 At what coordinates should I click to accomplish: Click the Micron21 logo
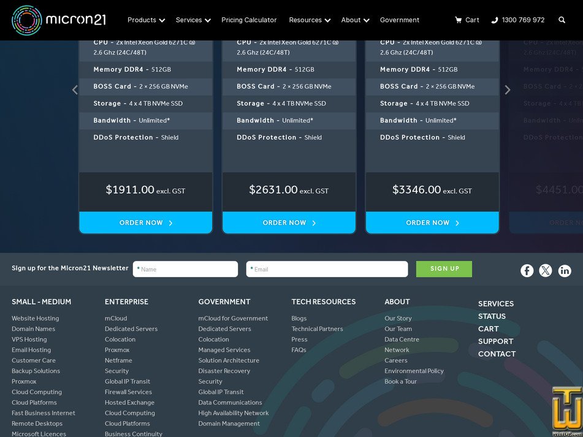pos(58,20)
